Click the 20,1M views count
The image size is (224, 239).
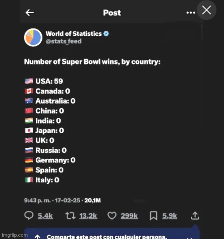[93, 200]
